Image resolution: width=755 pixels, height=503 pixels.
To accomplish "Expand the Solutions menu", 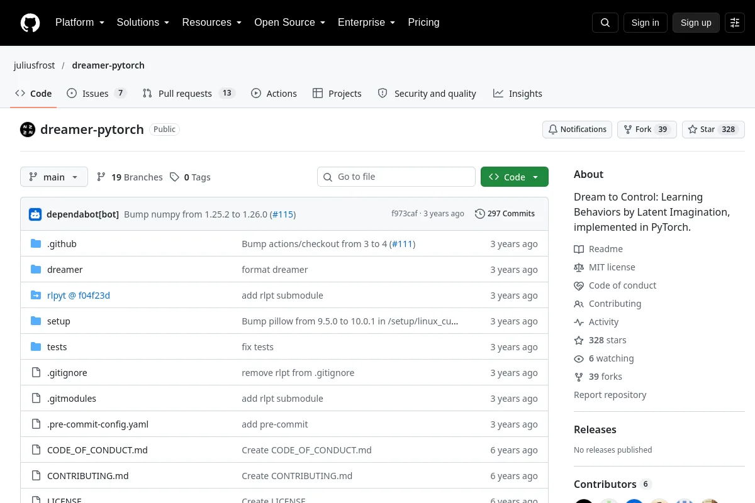I will 143,23.
